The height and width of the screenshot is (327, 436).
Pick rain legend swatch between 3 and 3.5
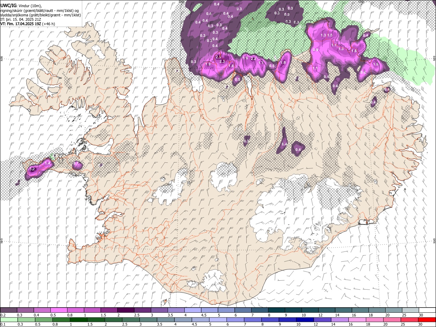[148, 320]
